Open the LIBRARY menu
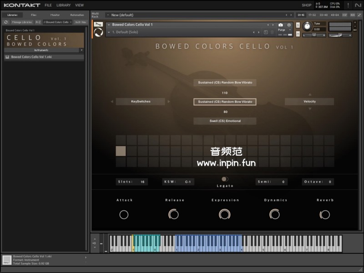The height and width of the screenshot is (273, 364). [x=63, y=5]
